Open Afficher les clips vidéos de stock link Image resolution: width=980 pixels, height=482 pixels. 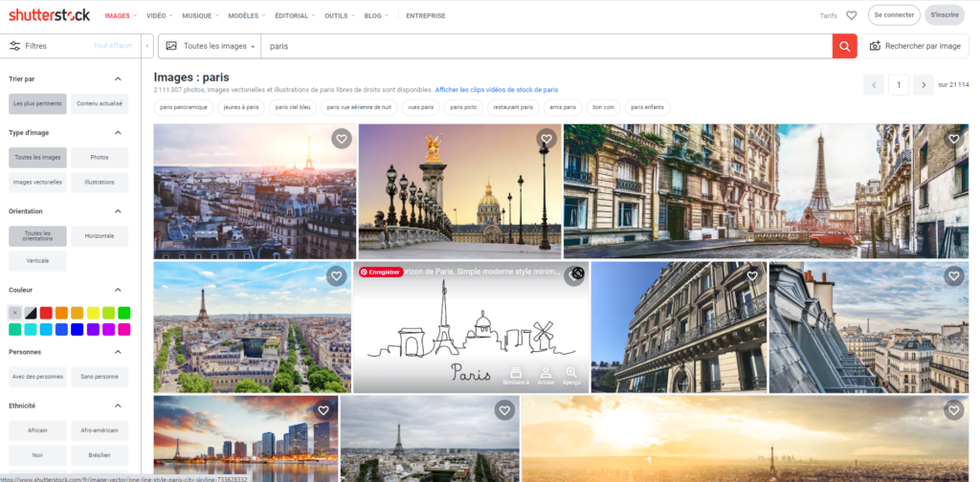pos(497,90)
